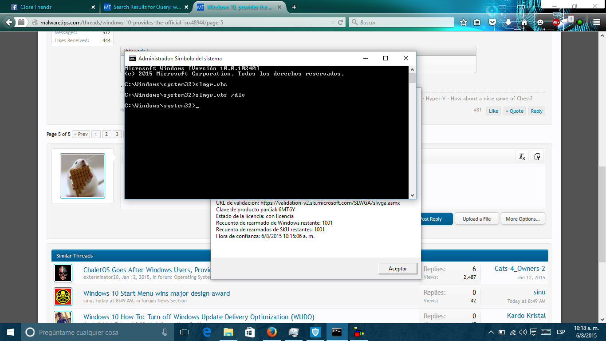
Task: Quote post number 81
Action: coord(515,111)
